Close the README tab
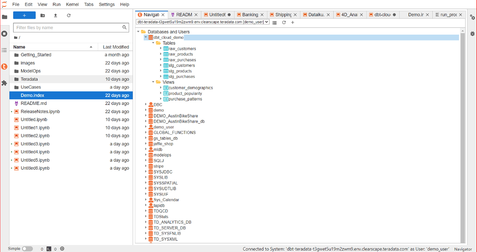The image size is (477, 252). (x=196, y=15)
